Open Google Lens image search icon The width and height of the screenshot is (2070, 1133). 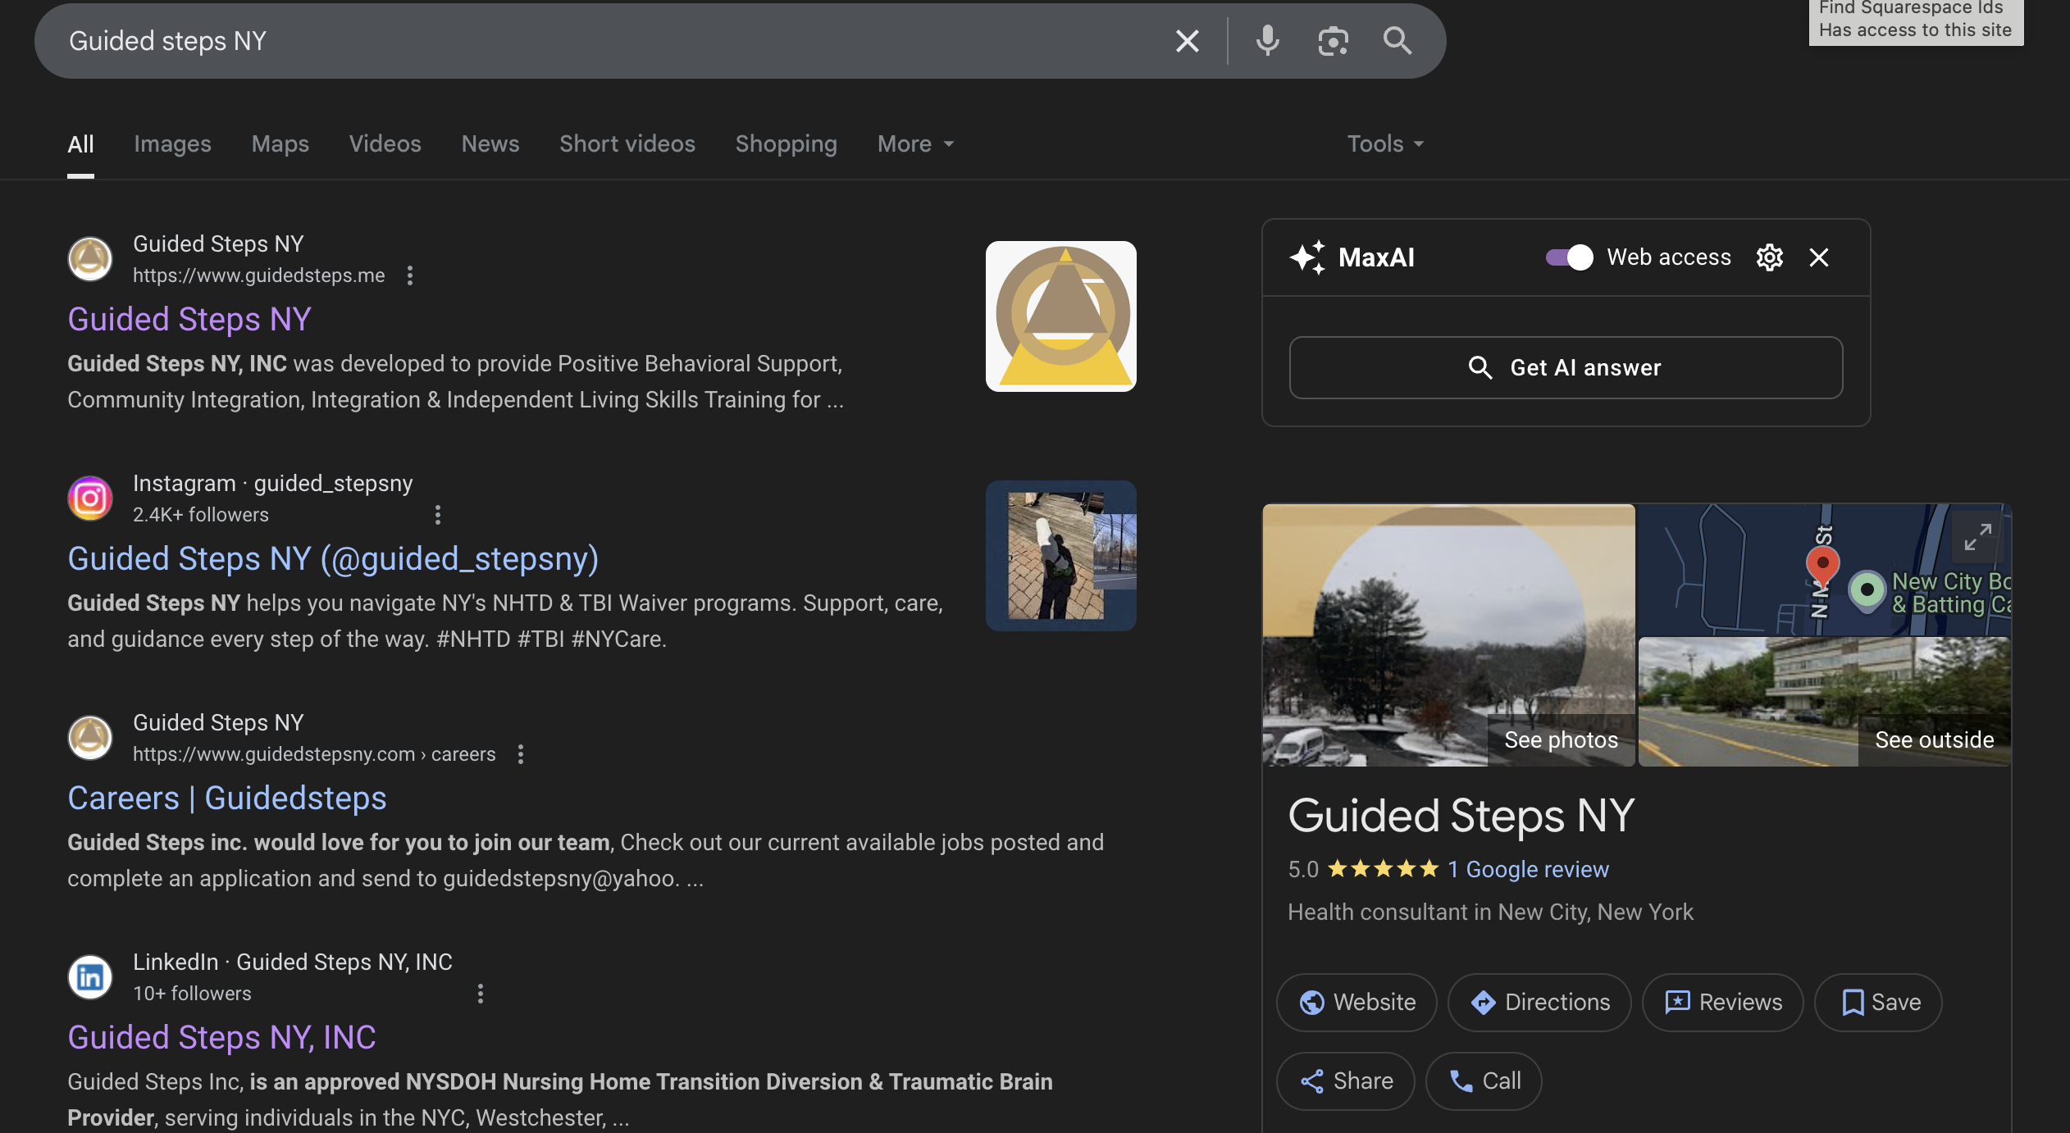coord(1333,40)
